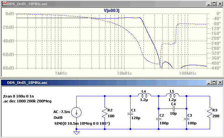Viewport: 224px width, 138px height.
Task: Click the C2 value 180p
Action: click(x=164, y=123)
